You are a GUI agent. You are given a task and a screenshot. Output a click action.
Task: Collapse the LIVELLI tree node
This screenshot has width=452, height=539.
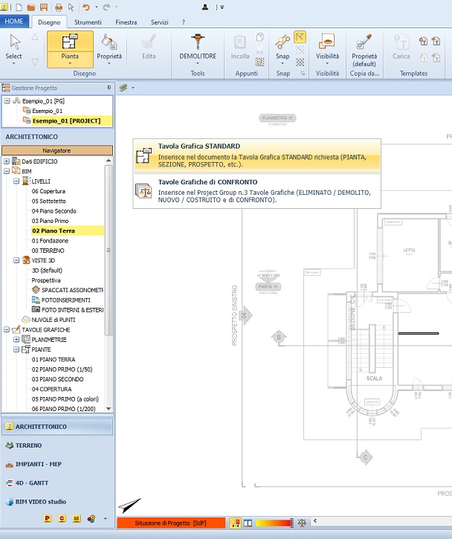click(x=16, y=181)
